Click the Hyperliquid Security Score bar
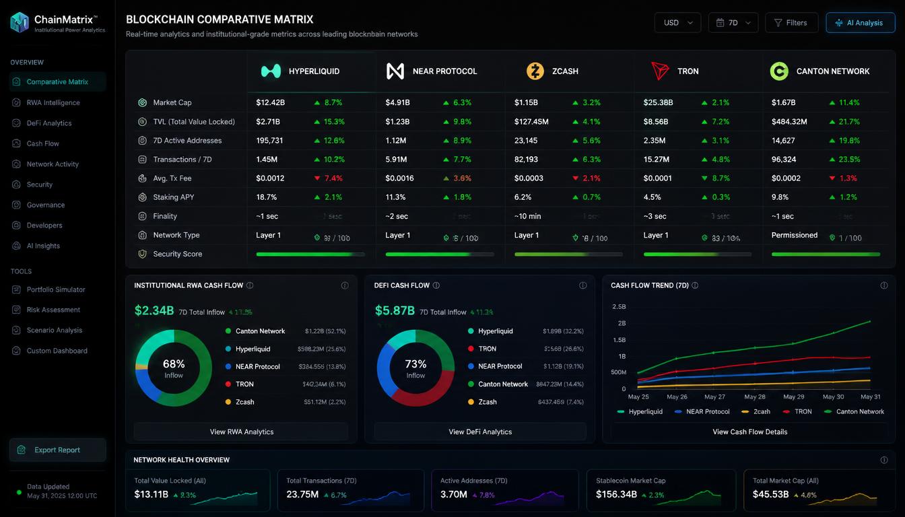 pos(310,254)
